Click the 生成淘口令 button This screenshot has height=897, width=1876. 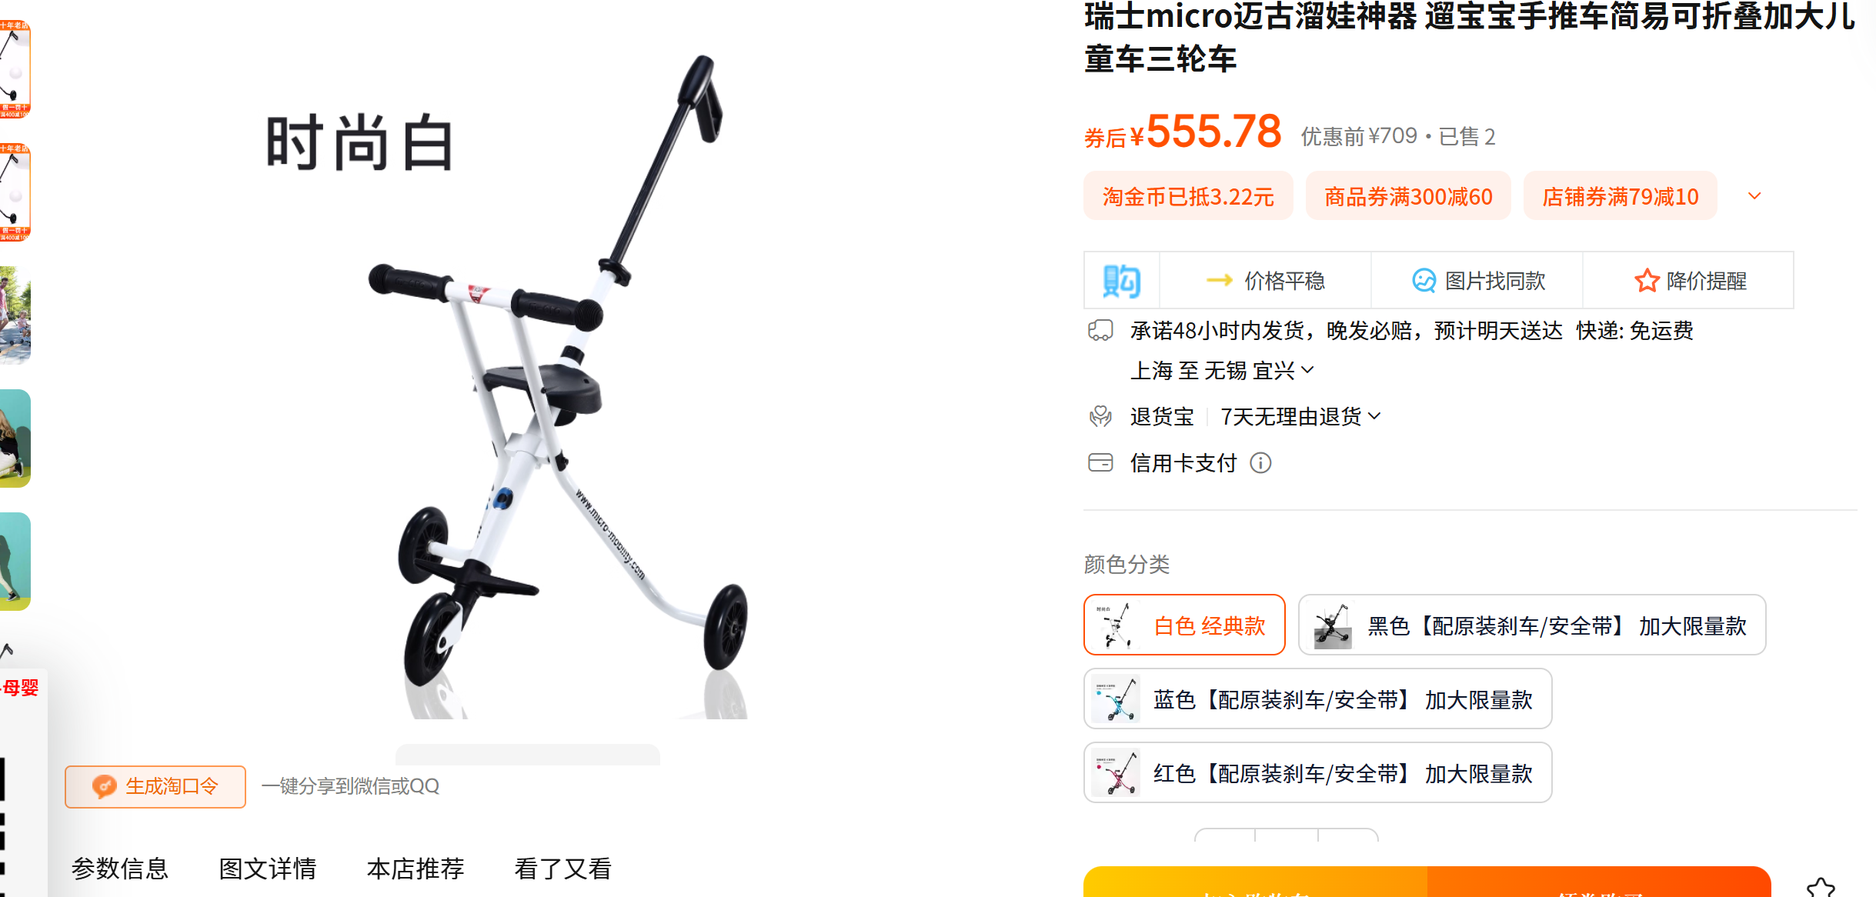155,786
